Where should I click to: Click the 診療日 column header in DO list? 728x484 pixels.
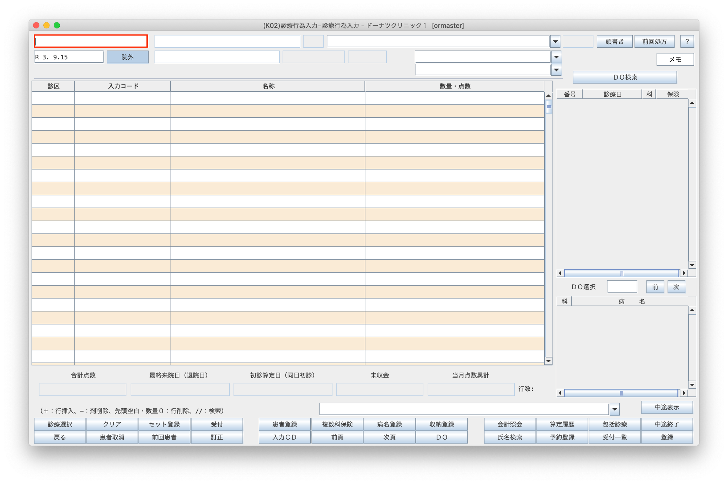612,94
